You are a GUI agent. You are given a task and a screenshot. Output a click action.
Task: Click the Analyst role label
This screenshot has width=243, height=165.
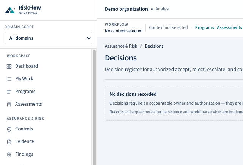click(163, 9)
